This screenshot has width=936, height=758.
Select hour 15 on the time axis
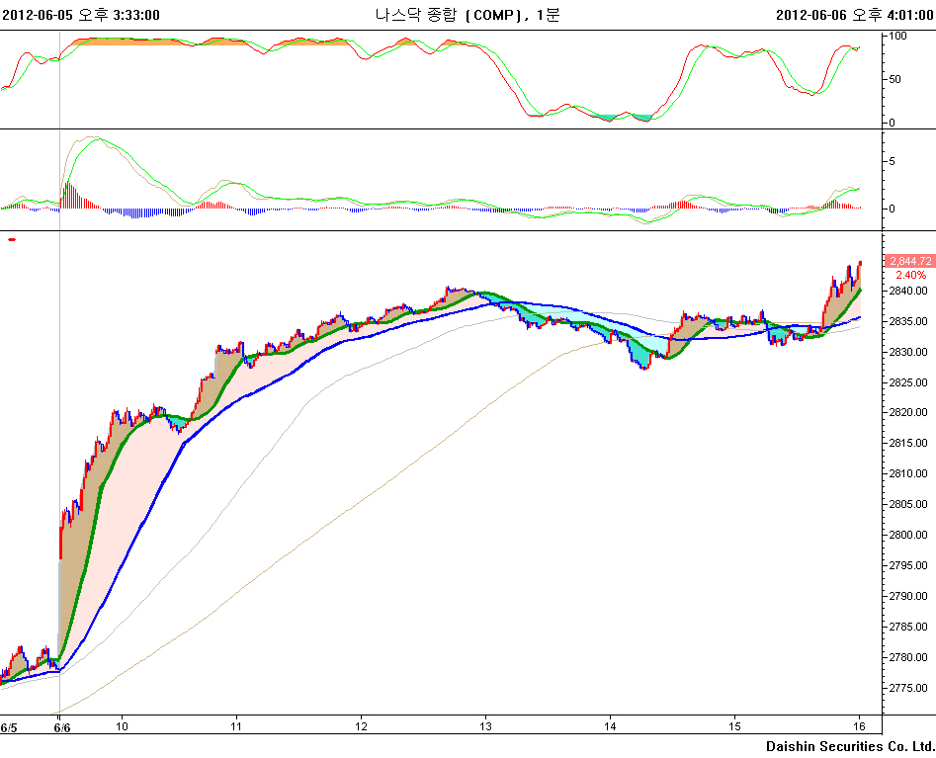pos(735,727)
